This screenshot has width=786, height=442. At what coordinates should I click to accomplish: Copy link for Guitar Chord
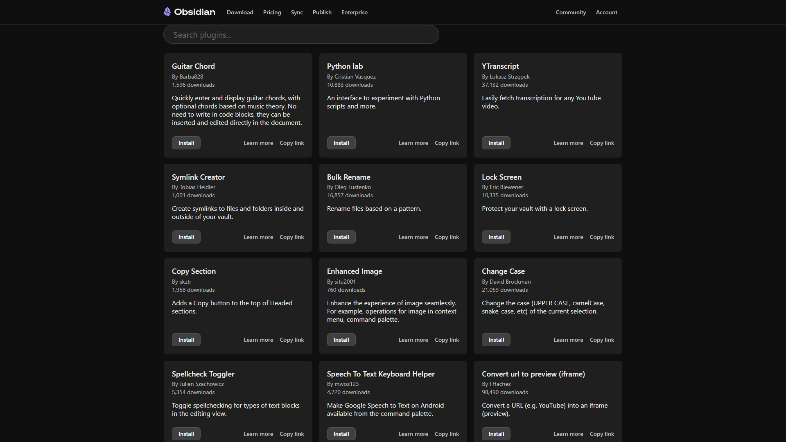[x=292, y=143]
